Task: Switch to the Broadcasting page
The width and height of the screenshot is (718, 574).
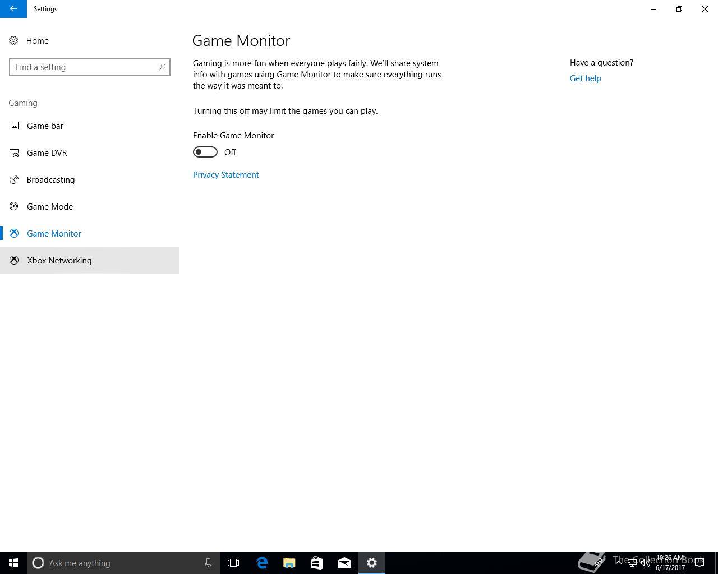Action: 90,179
